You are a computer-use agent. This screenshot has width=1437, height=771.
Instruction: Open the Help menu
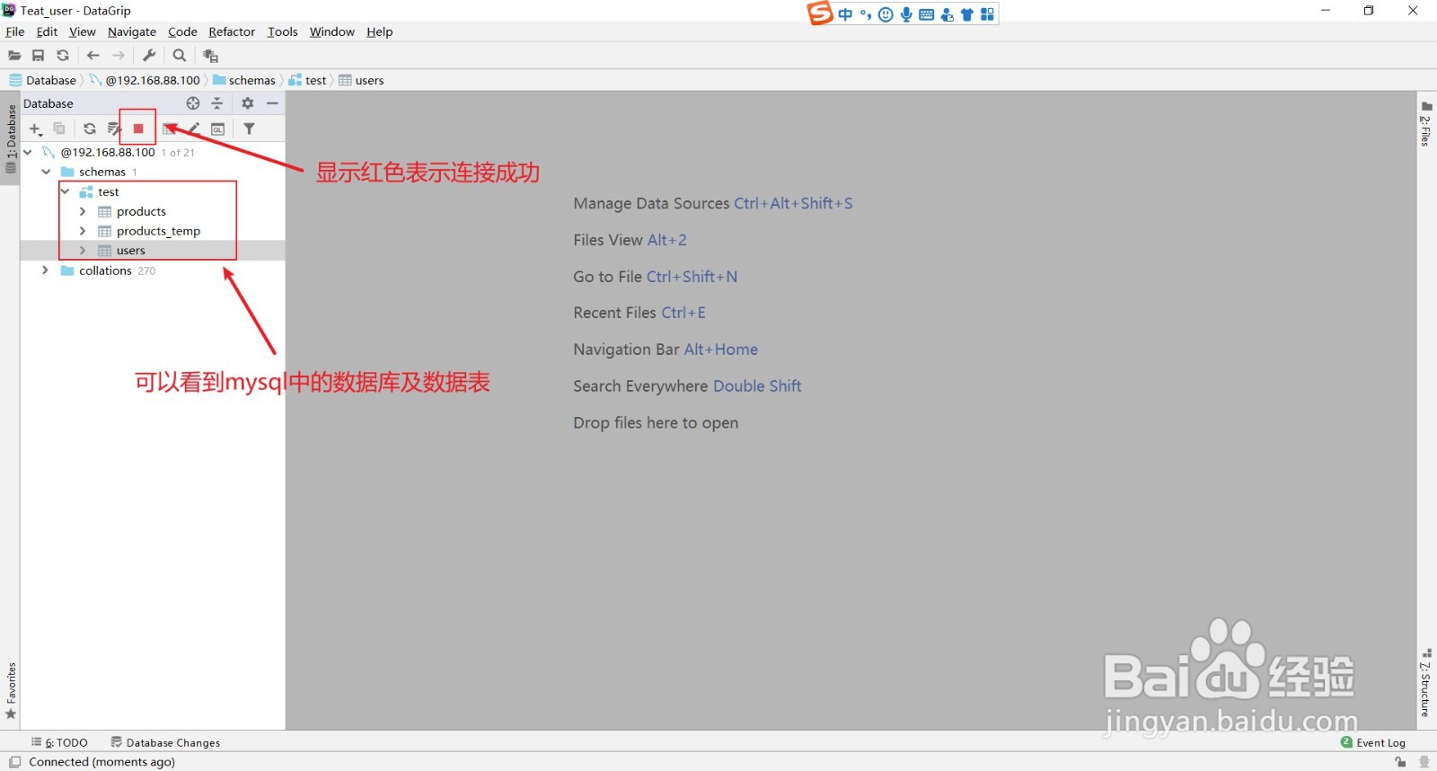[379, 31]
